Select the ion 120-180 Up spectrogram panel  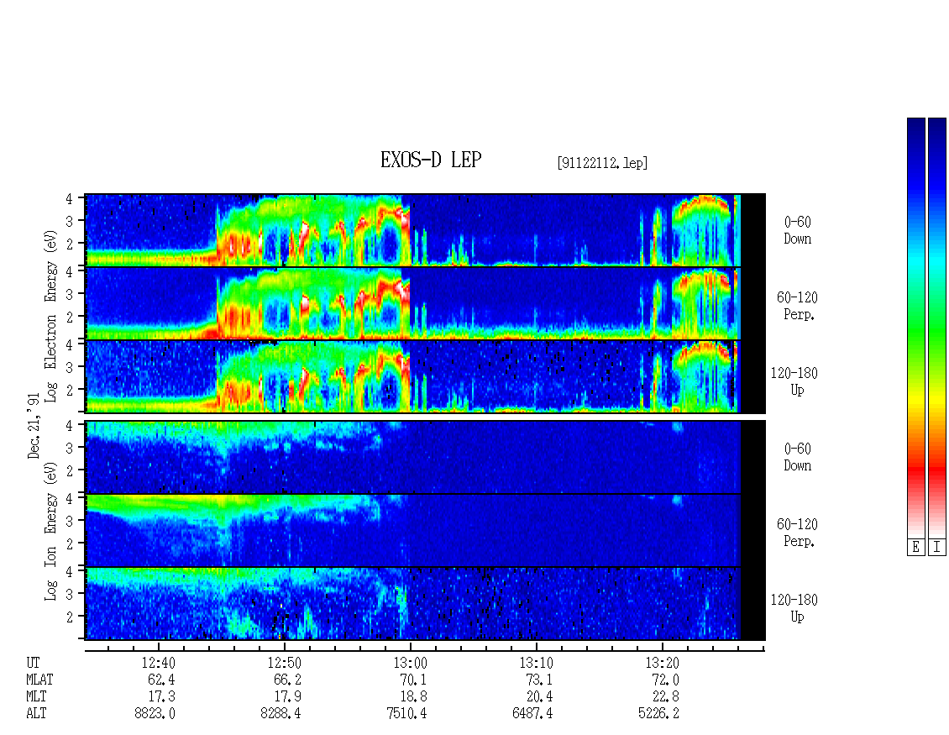click(x=425, y=604)
